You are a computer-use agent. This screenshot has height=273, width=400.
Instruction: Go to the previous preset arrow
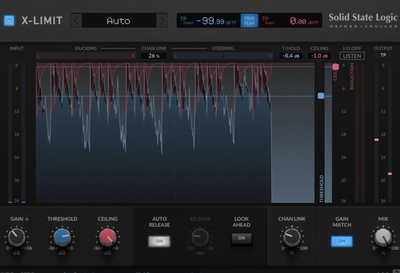click(76, 21)
